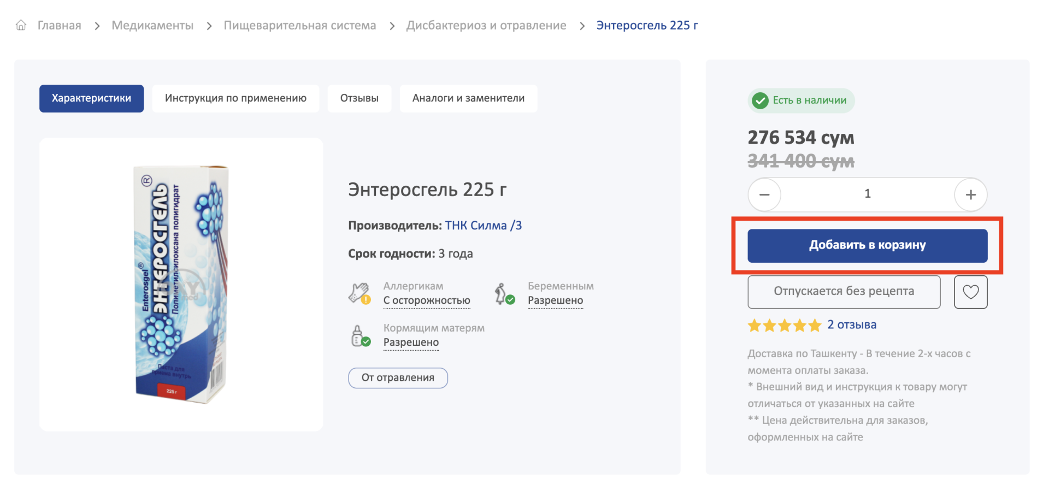Open the 2 отзыва reviews link

[851, 325]
